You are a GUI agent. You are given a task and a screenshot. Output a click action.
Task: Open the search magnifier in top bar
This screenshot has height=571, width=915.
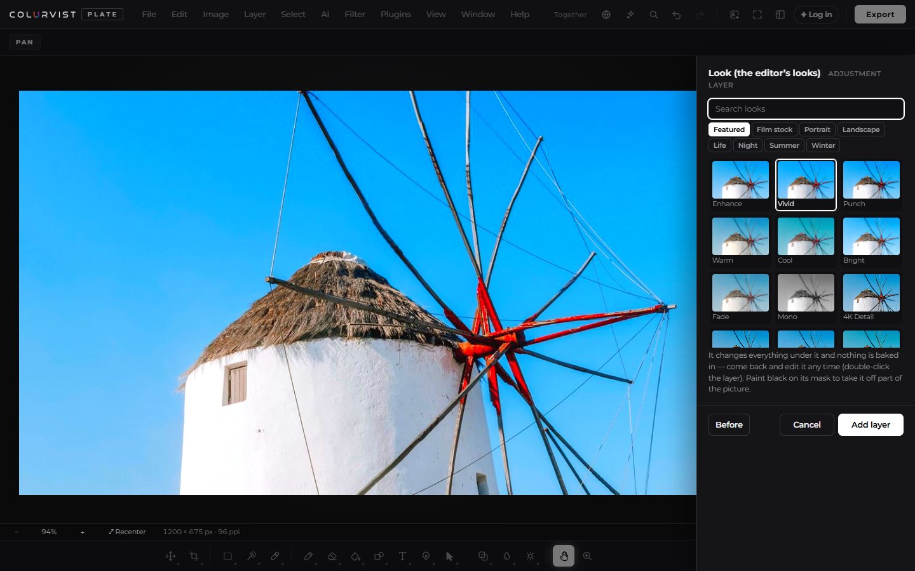tap(653, 15)
